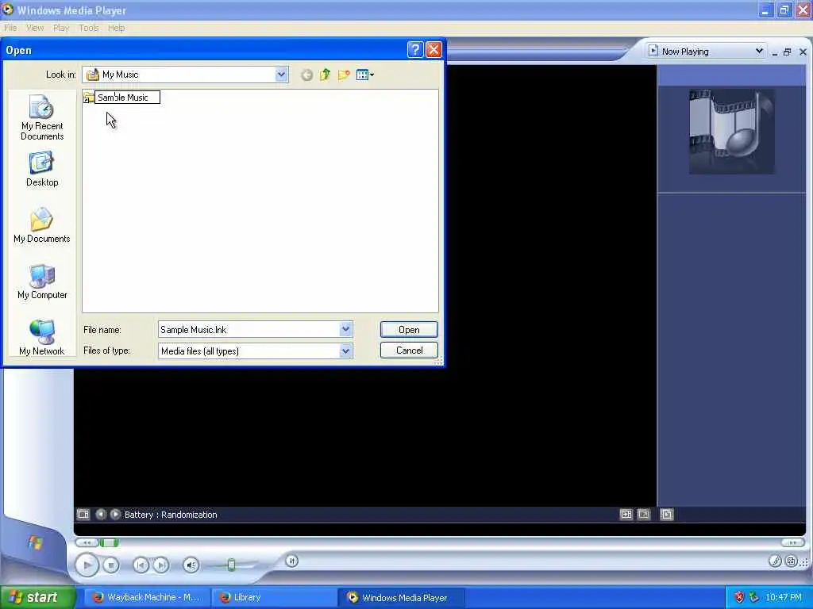The width and height of the screenshot is (813, 609).
Task: Select previous visualization arrow
Action: [101, 514]
